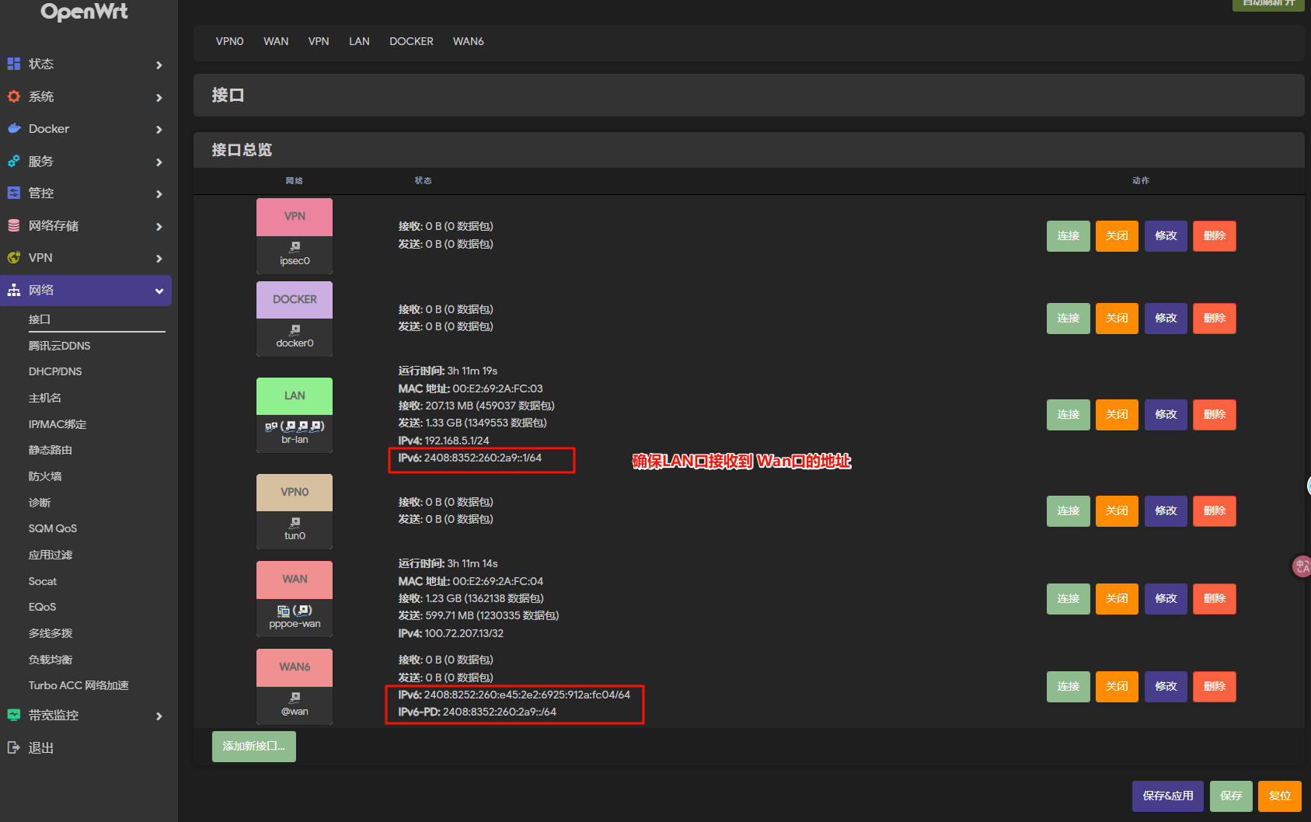Click the ipsec0 interface icon
Viewport: 1311px width, 822px height.
pos(295,247)
